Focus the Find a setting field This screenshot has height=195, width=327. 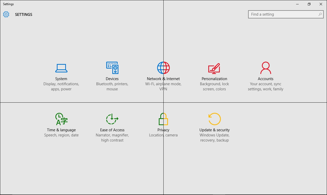tap(286, 14)
